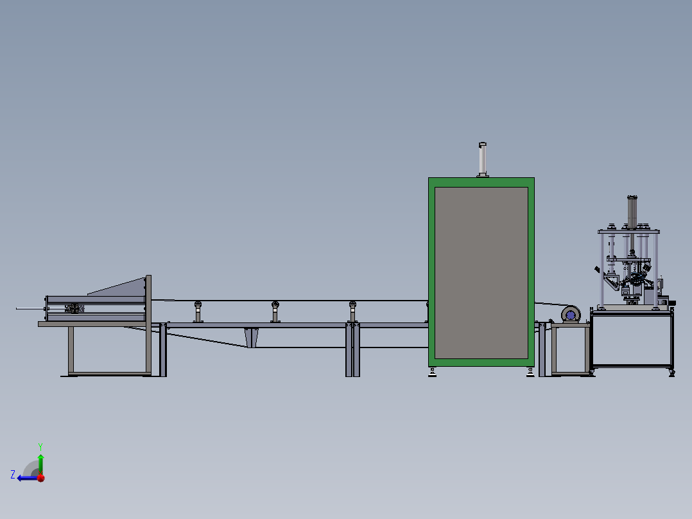Viewport: 692px width, 519px height.
Task: Select the left leveling foot of green cabinet
Action: 432,373
